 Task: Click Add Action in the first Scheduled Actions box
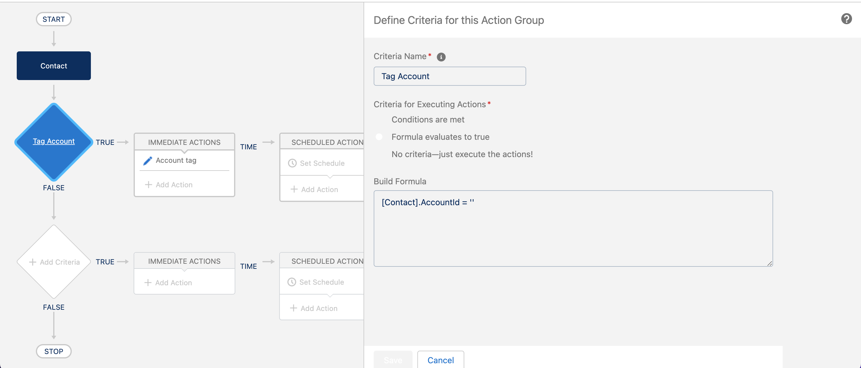(319, 190)
